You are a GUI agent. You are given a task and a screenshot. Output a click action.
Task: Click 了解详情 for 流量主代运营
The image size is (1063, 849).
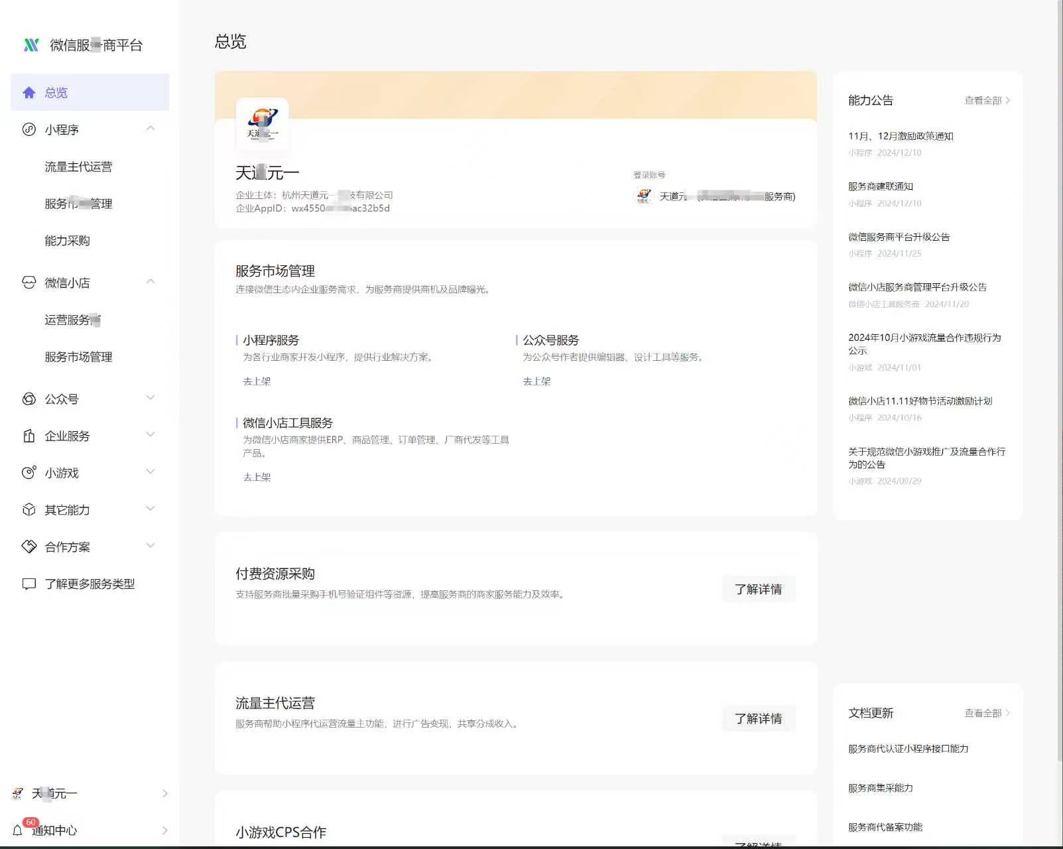pos(759,718)
